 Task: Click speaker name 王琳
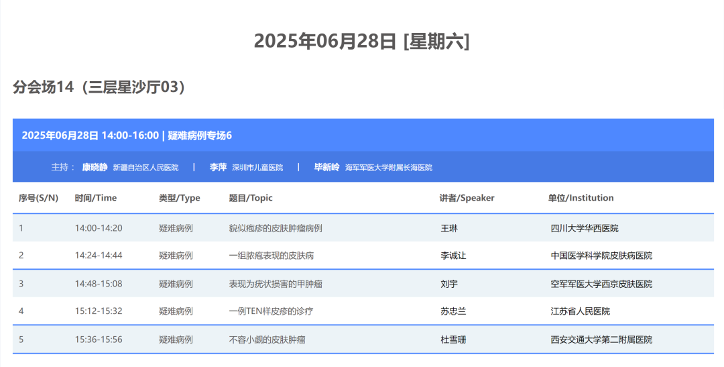pyautogui.click(x=449, y=228)
